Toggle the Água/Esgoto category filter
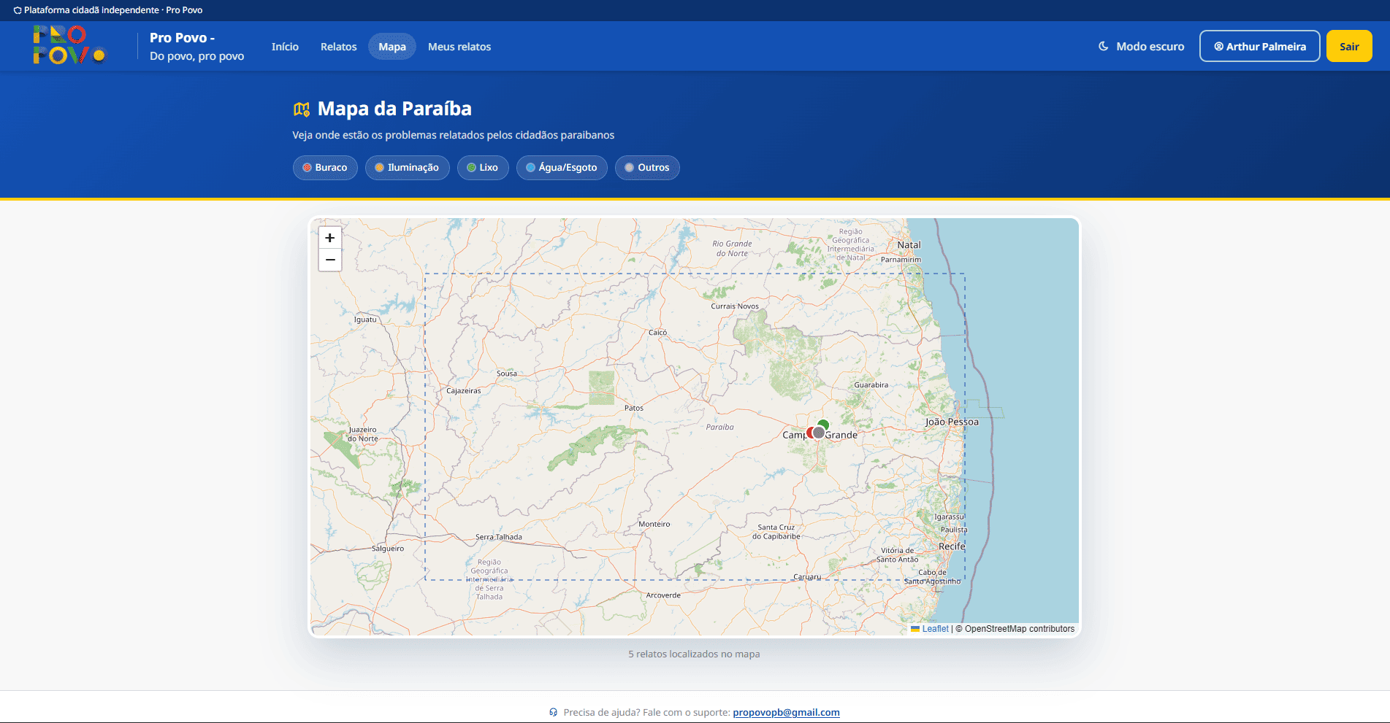 coord(562,168)
